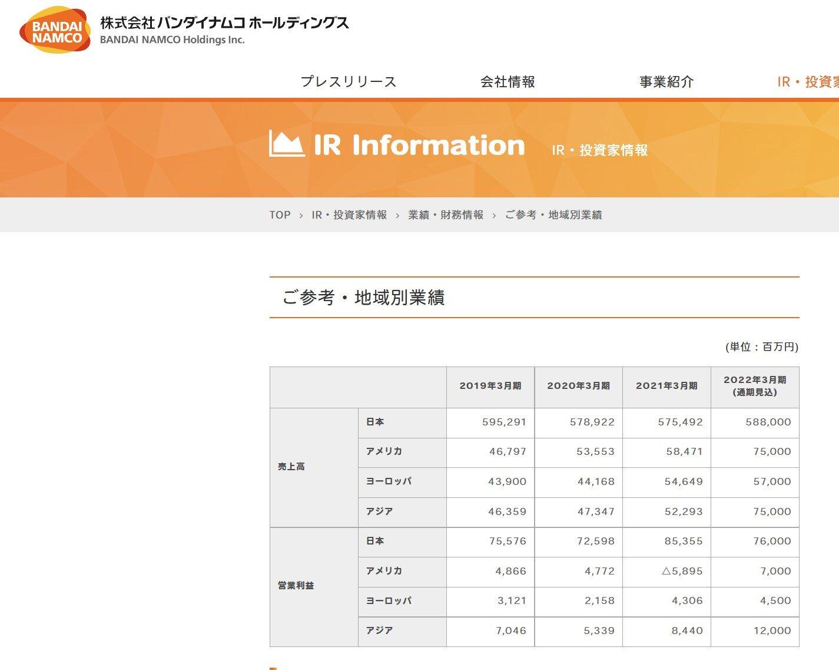Select the value 4,306
The height and width of the screenshot is (670, 839).
tap(687, 601)
